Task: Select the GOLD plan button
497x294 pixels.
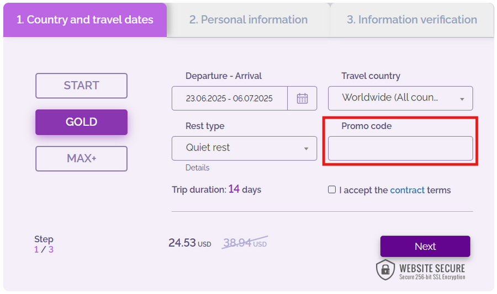Action: 81,122
